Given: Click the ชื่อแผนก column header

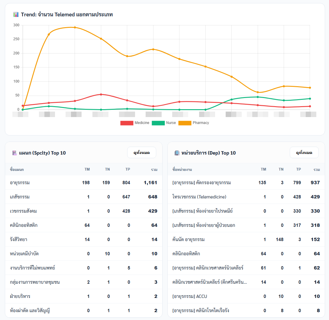Looking at the screenshot, I should pos(17,170).
